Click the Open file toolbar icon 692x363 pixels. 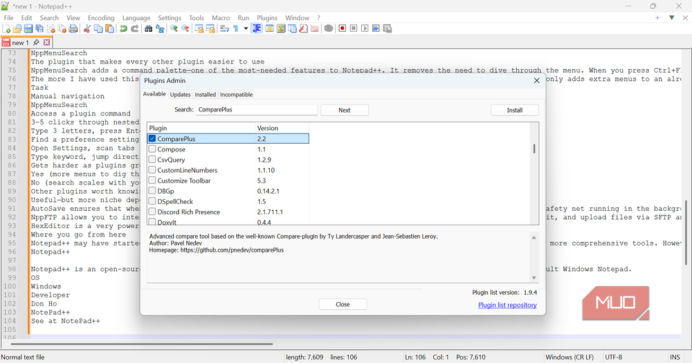pyautogui.click(x=17, y=28)
